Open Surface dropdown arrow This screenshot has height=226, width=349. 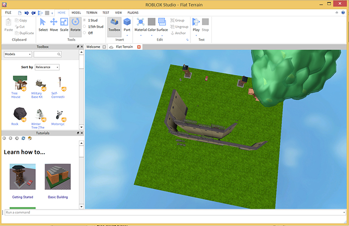162,35
